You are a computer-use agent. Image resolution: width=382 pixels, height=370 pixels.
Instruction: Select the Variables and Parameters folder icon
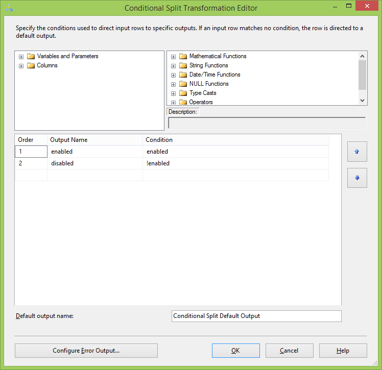31,57
